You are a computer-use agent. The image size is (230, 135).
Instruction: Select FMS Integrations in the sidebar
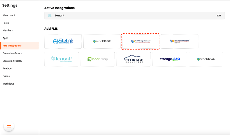[12, 46]
